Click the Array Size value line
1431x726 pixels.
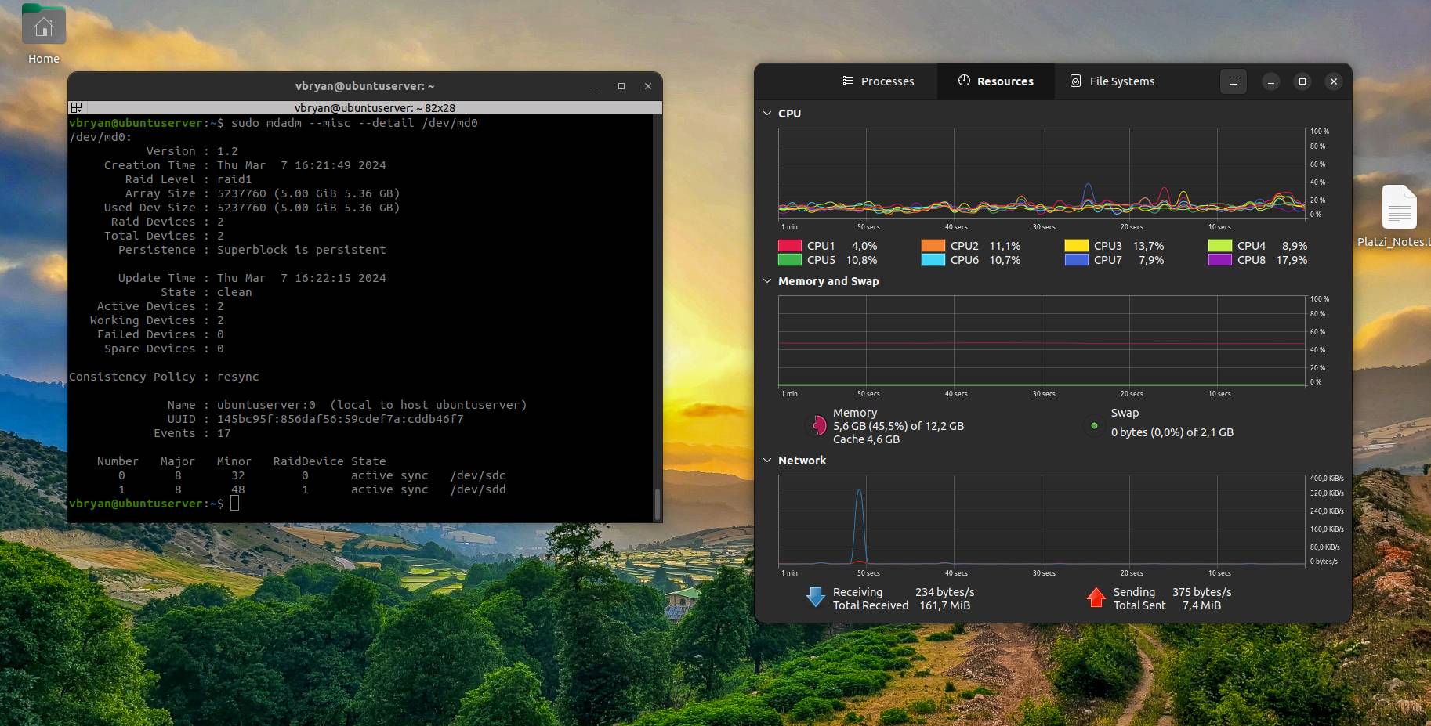coord(309,193)
